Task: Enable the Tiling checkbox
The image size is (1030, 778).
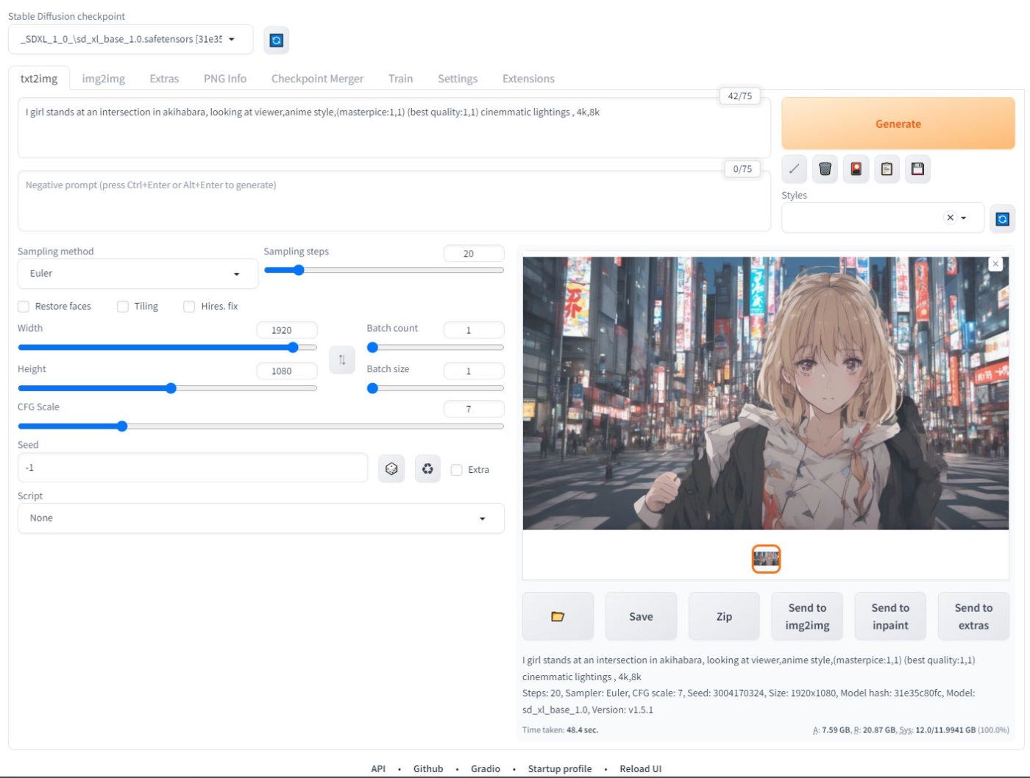Action: pyautogui.click(x=123, y=307)
